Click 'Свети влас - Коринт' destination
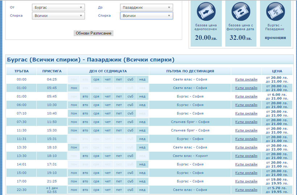 [x=190, y=156]
